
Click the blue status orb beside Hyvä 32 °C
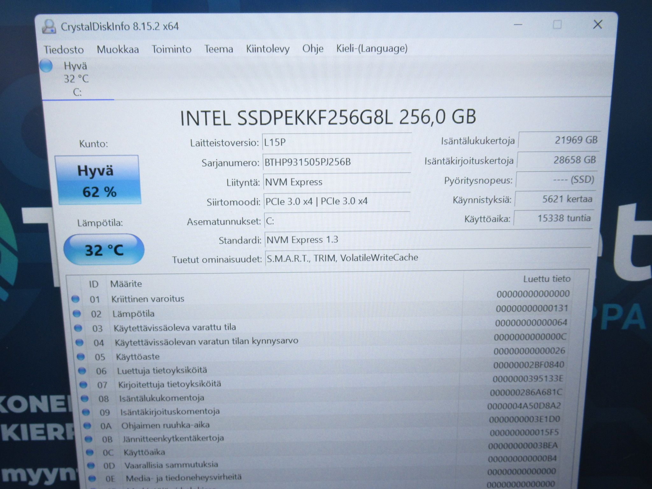coord(46,66)
